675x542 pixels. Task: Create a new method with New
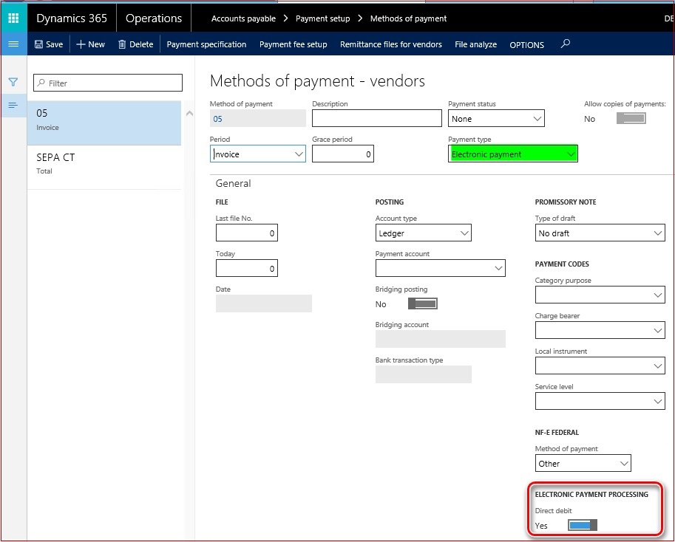pos(90,44)
